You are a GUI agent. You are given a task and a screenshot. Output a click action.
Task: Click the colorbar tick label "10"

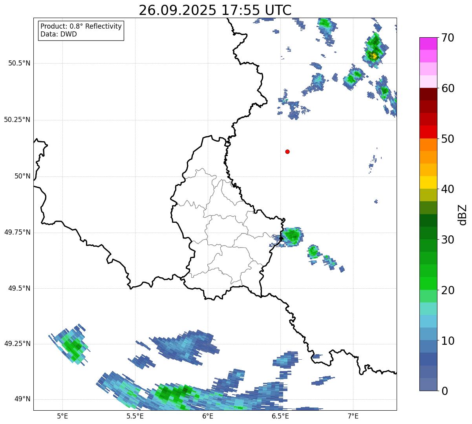click(448, 341)
